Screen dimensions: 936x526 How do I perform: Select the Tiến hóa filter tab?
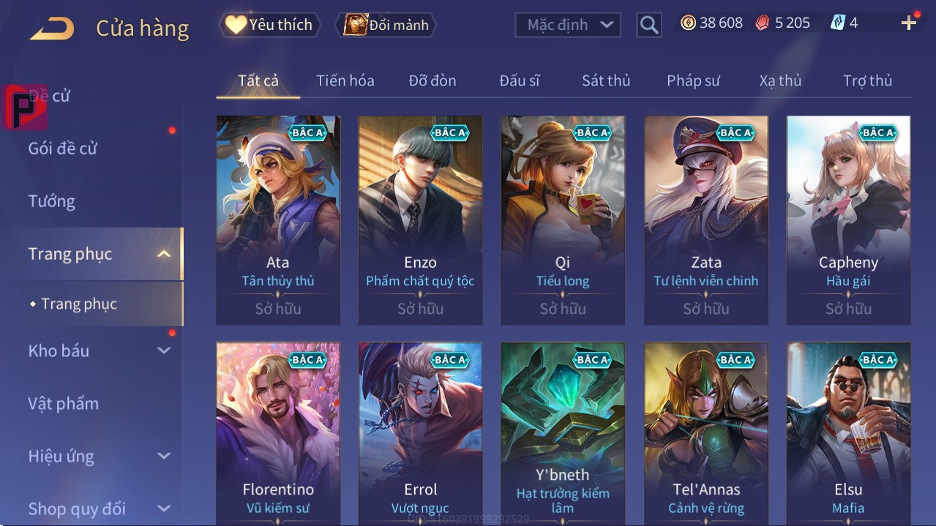(345, 80)
